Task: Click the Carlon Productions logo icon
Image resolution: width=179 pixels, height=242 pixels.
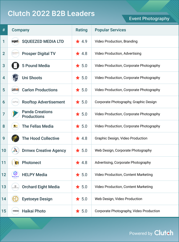Action: 15,90
